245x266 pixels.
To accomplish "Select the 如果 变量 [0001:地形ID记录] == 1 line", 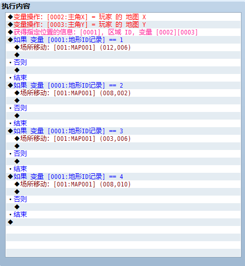I will [123, 40].
